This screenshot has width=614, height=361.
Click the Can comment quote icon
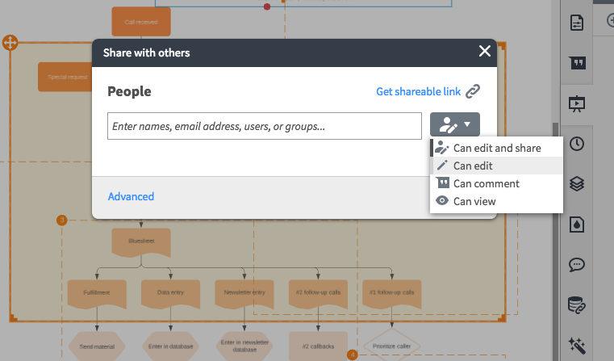click(x=442, y=183)
